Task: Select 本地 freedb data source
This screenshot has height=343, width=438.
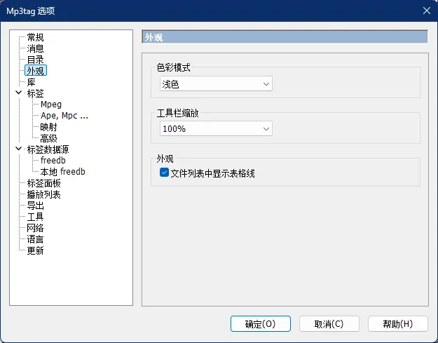Action: coord(62,172)
